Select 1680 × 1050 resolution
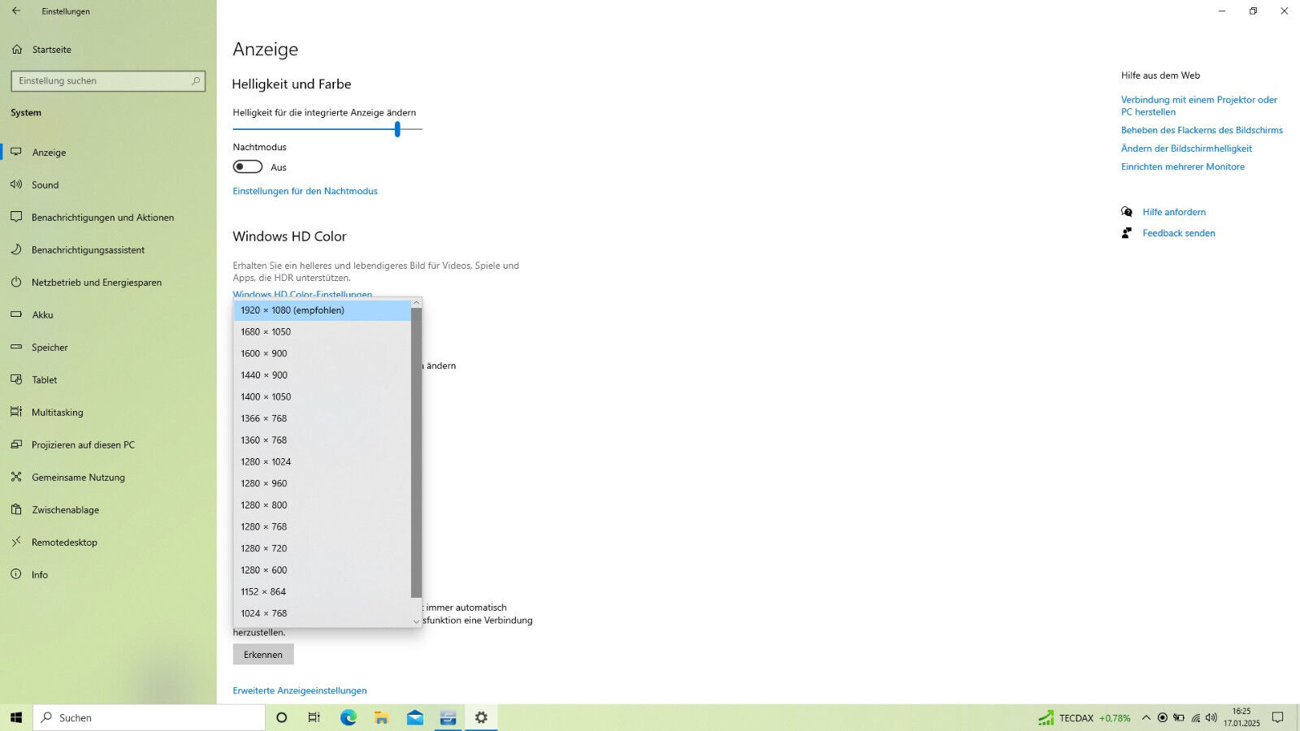 323,332
